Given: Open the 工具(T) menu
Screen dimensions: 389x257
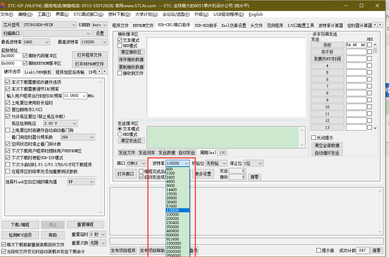Looking at the screenshot, I should 44,14.
